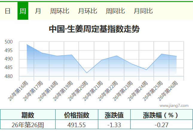The image size is (193, 131).
Task: Click the chart's peak point at week 16
Action: [x=27, y=45]
